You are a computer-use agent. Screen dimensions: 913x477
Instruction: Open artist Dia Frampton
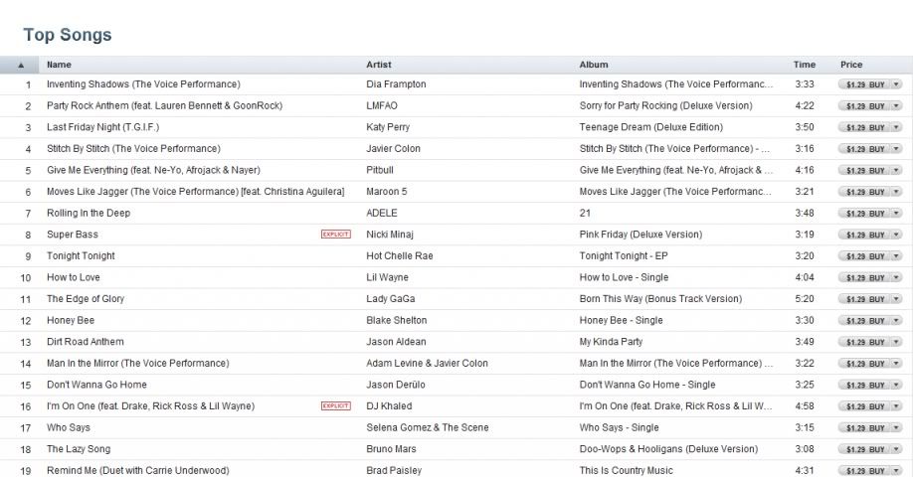396,84
